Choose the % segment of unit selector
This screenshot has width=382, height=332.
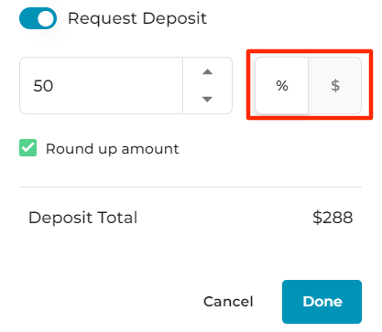pos(281,86)
